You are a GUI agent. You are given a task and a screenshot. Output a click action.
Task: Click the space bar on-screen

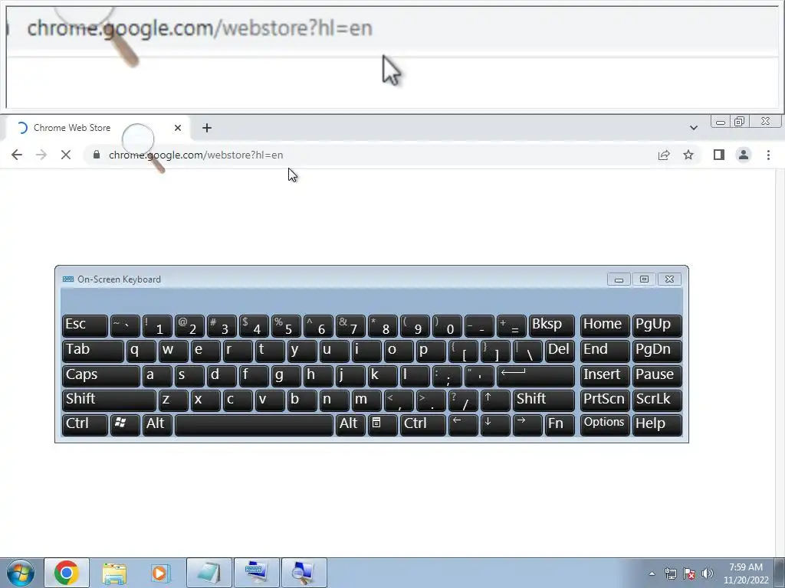pyautogui.click(x=254, y=425)
